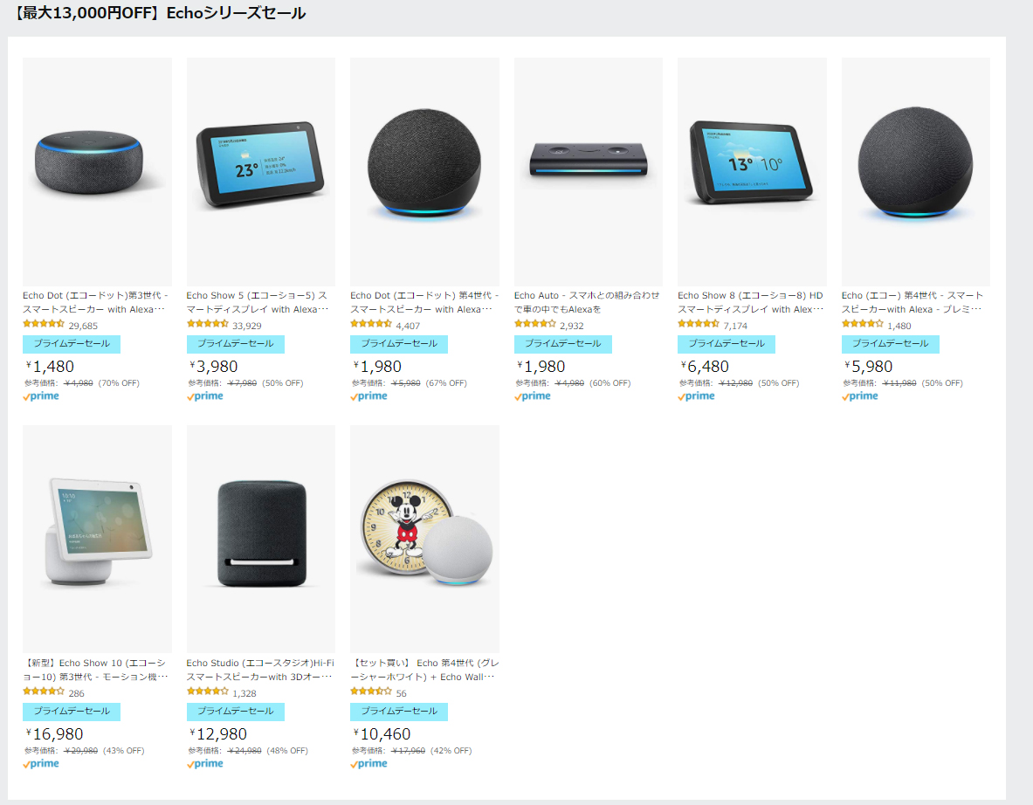The height and width of the screenshot is (805, 1033).
Task: Select the ¥16,980 price of Echo Show 10
Action: [x=55, y=734]
